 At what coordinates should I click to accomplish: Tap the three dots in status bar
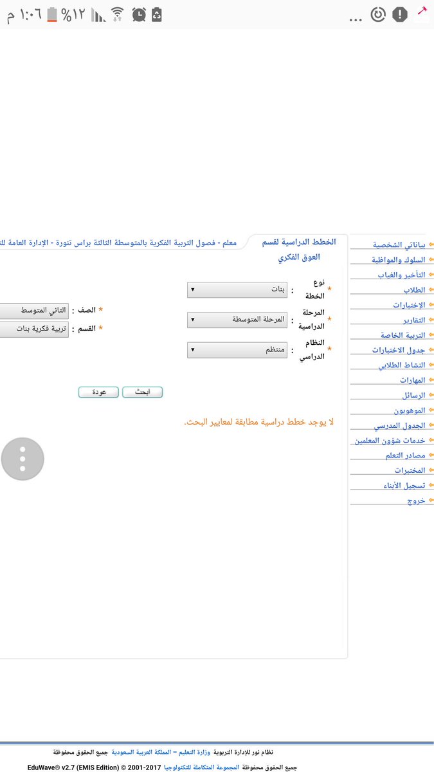coord(356,20)
